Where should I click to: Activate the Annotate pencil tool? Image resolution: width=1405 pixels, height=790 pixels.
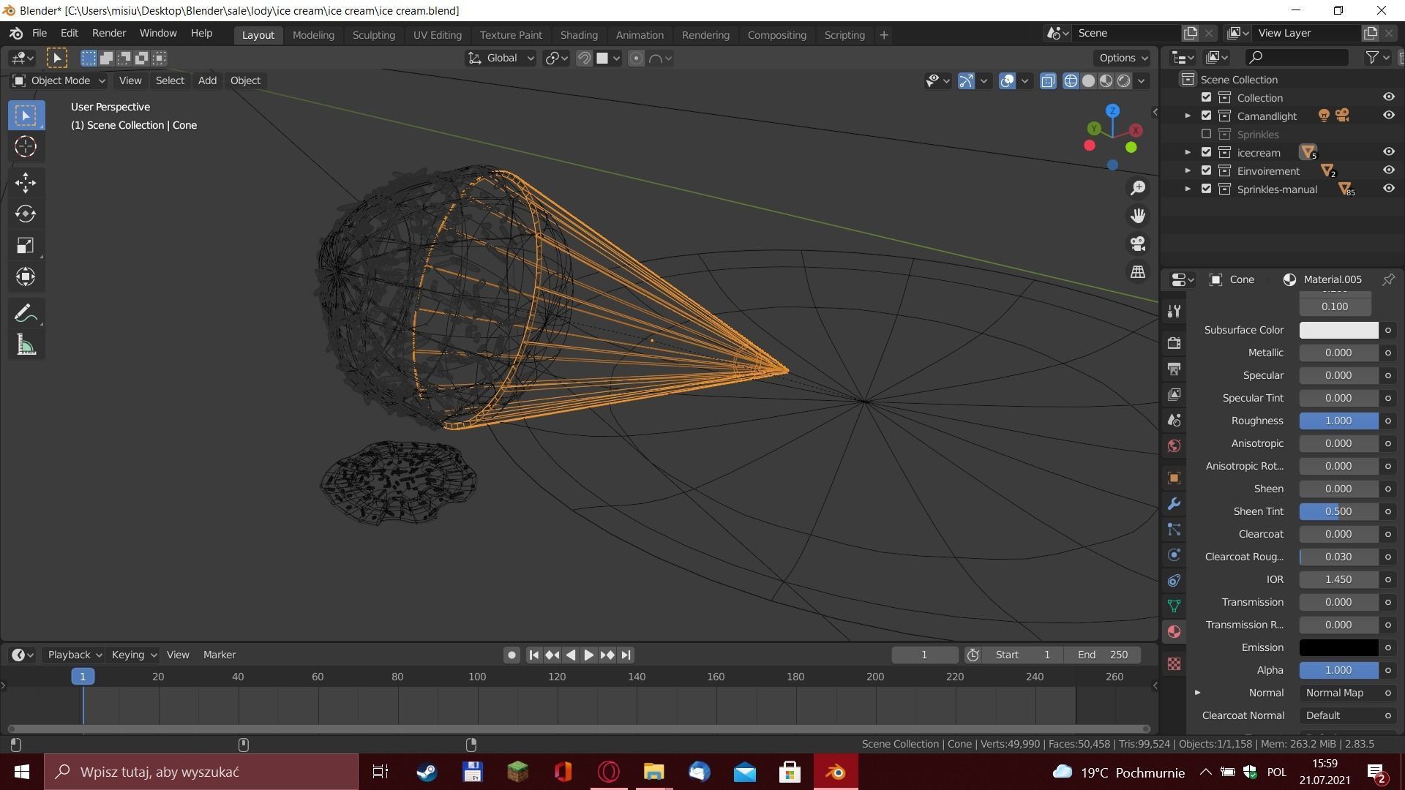[26, 314]
